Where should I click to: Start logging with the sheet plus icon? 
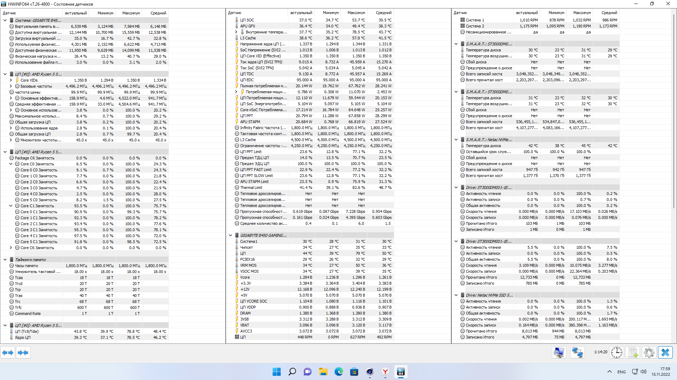click(x=633, y=353)
